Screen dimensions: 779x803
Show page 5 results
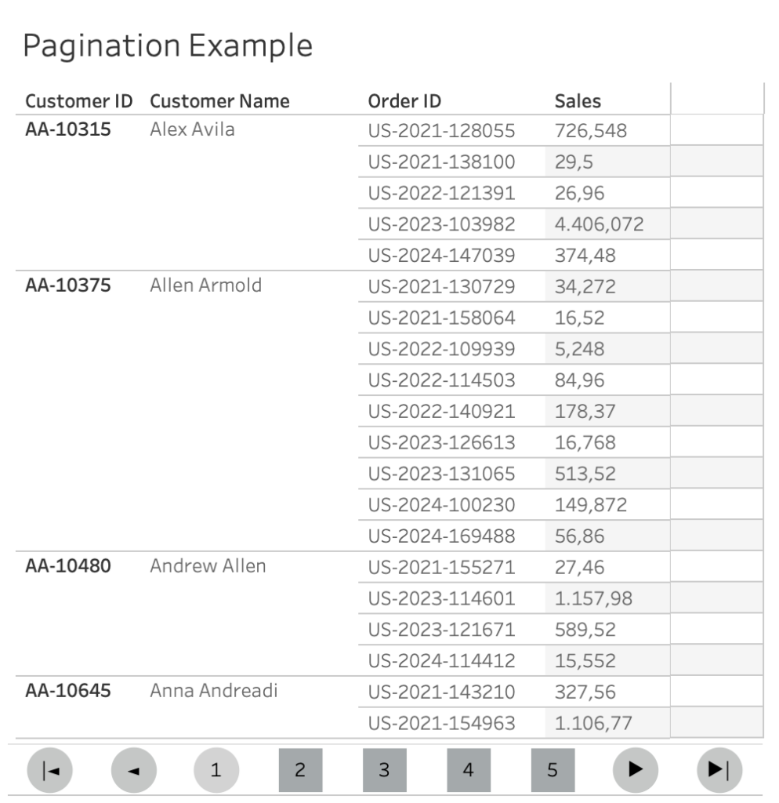tap(552, 770)
